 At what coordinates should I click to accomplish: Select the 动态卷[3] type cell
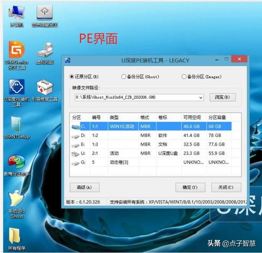point(123,162)
